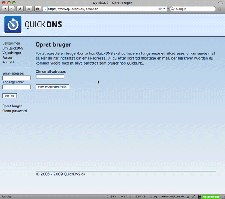Click the 0.171 s timing in status bar
Image resolution: width=225 pixels, height=199 pixels.
click(x=126, y=197)
